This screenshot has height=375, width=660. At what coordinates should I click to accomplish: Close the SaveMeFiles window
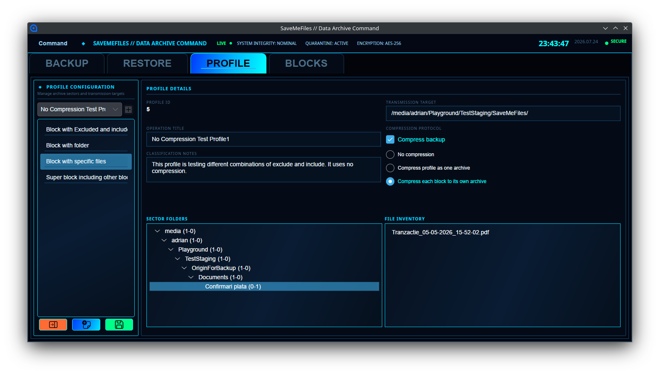pyautogui.click(x=626, y=28)
